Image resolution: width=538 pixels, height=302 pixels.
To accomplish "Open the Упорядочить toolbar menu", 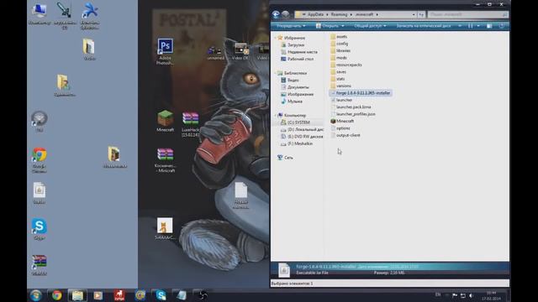I will 291,26.
